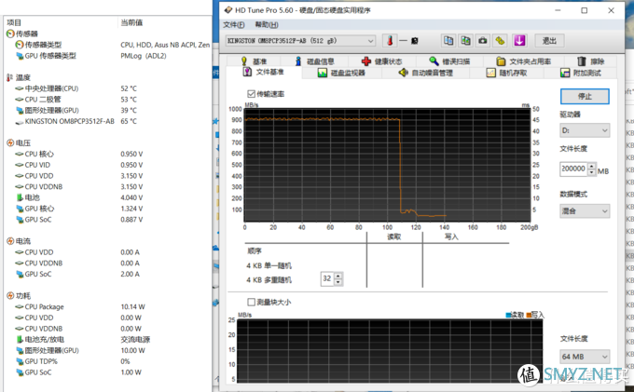The width and height of the screenshot is (634, 392).
Task: Uncheck the 传输速率 transfer rate checkbox
Action: [x=251, y=94]
